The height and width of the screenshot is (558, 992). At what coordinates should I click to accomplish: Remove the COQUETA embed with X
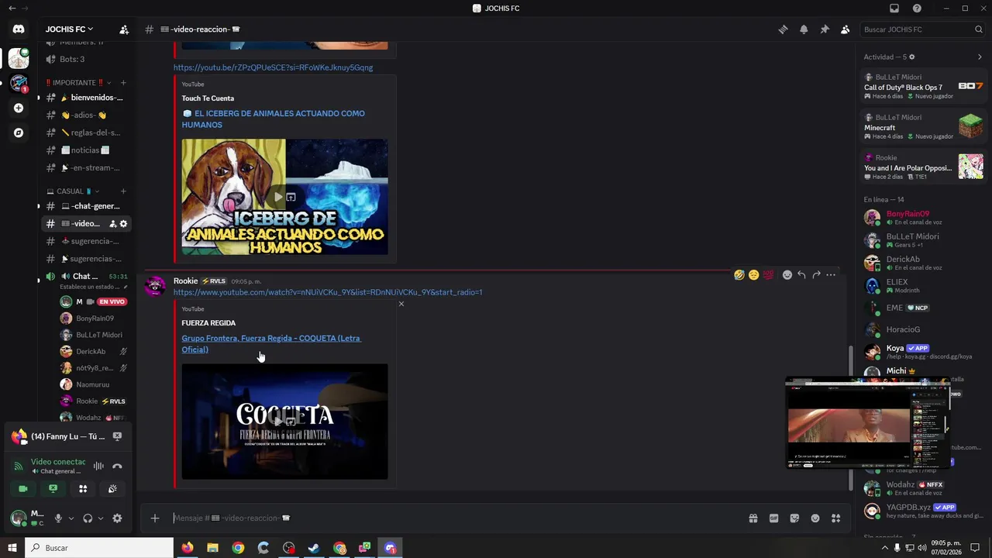[401, 304]
